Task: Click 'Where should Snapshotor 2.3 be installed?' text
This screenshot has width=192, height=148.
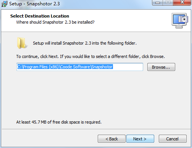Action: [x=55, y=22]
